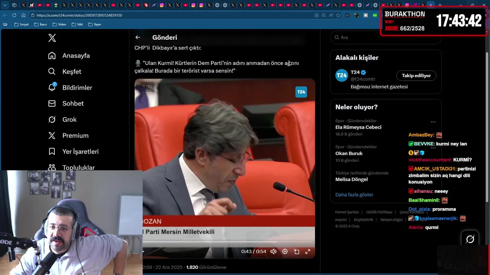490x275 pixels.
Task: Toggle Takip ediliyor follow button
Action: pyautogui.click(x=416, y=76)
